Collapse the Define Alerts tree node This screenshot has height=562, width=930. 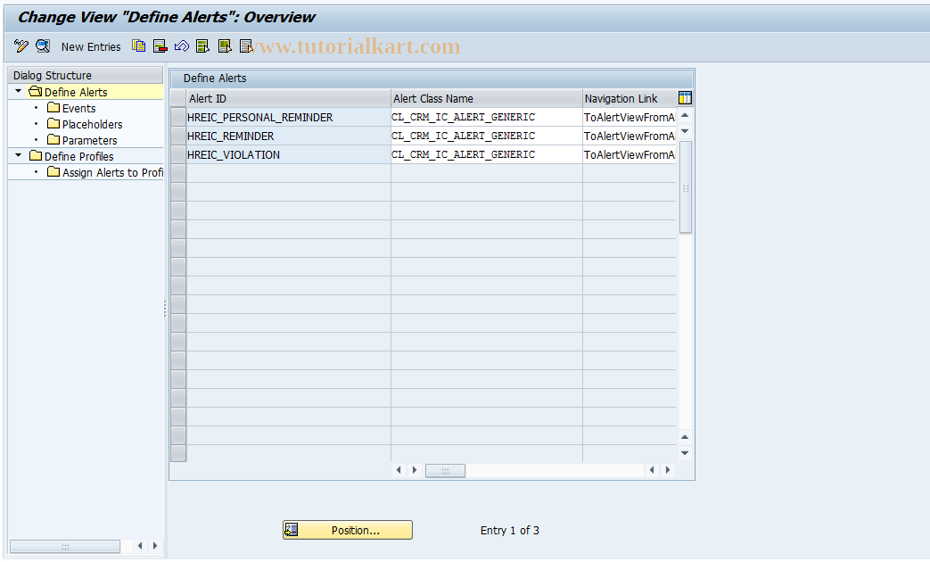(x=19, y=91)
